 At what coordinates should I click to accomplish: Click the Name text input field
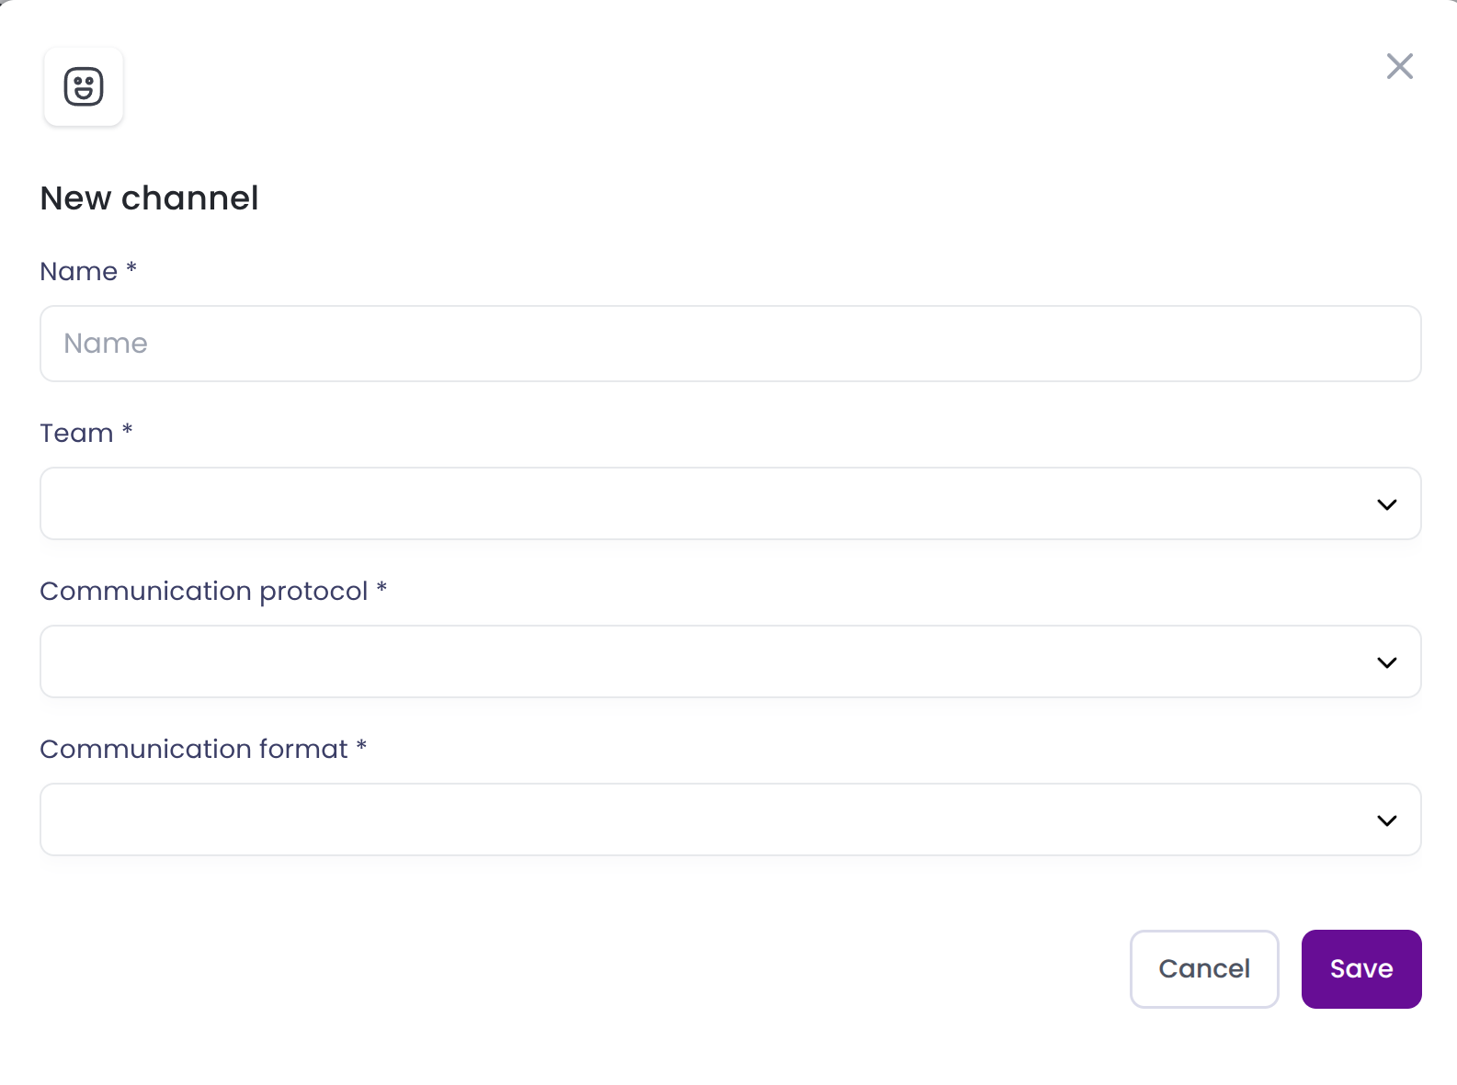(x=730, y=344)
